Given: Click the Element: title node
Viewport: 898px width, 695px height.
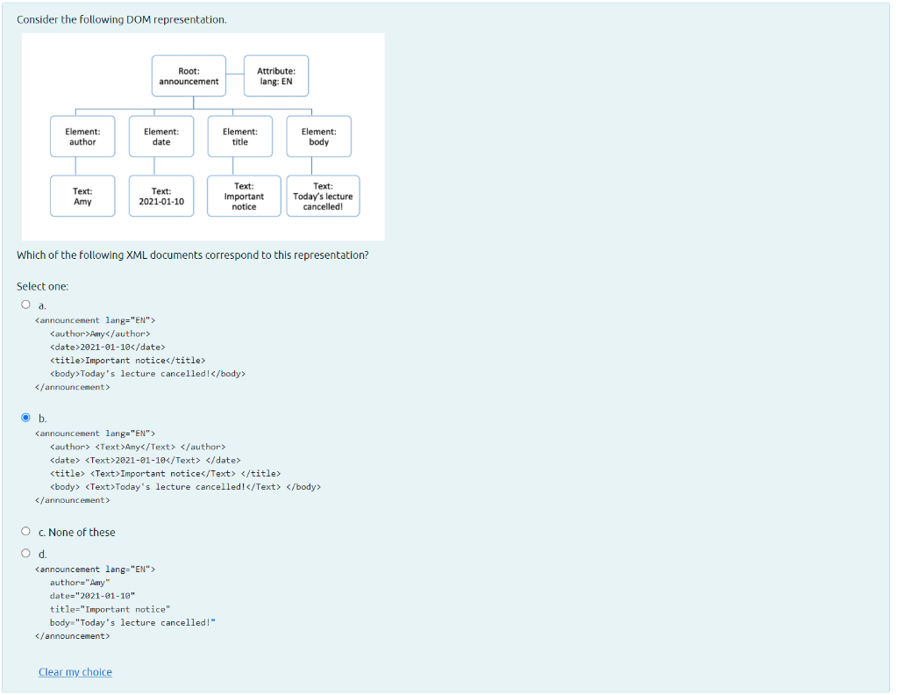Looking at the screenshot, I should point(239,136).
